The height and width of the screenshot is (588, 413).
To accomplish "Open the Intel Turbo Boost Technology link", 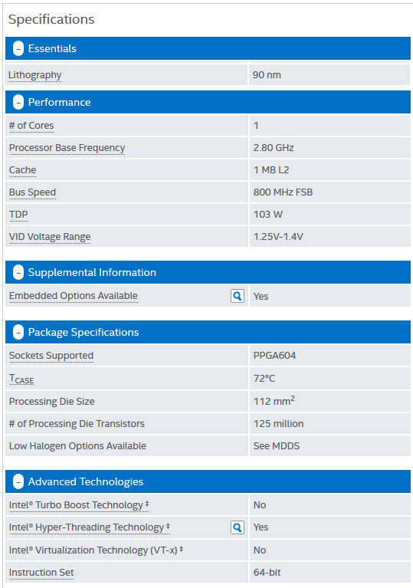I will [x=79, y=504].
